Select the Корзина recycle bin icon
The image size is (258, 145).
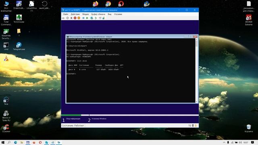coord(249,128)
